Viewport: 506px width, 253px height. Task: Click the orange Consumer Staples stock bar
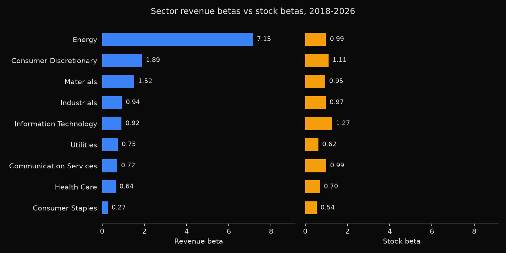click(311, 208)
